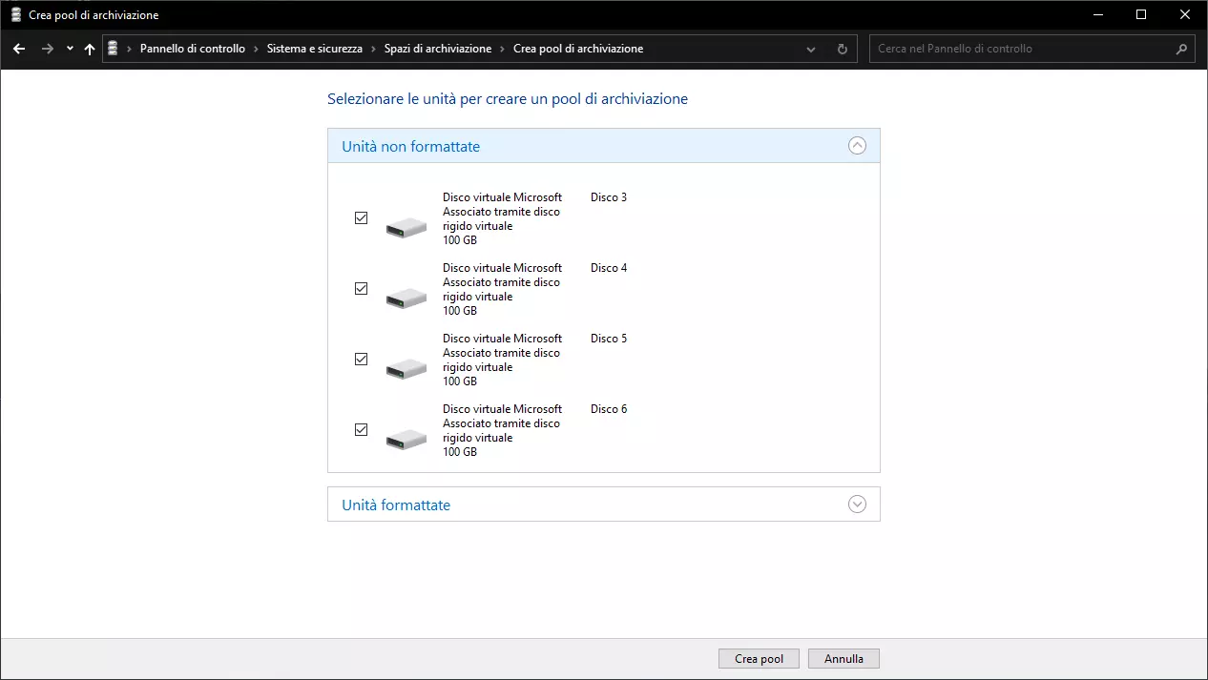Click the Annulla button
Image resolution: width=1208 pixels, height=680 pixels.
pos(844,659)
